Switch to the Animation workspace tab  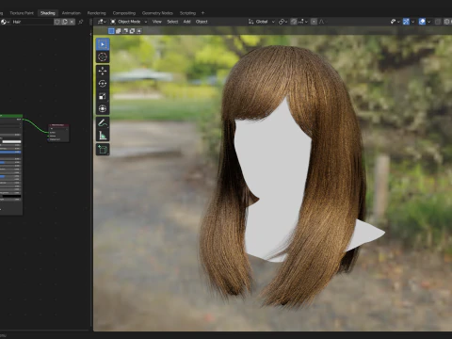[72, 13]
